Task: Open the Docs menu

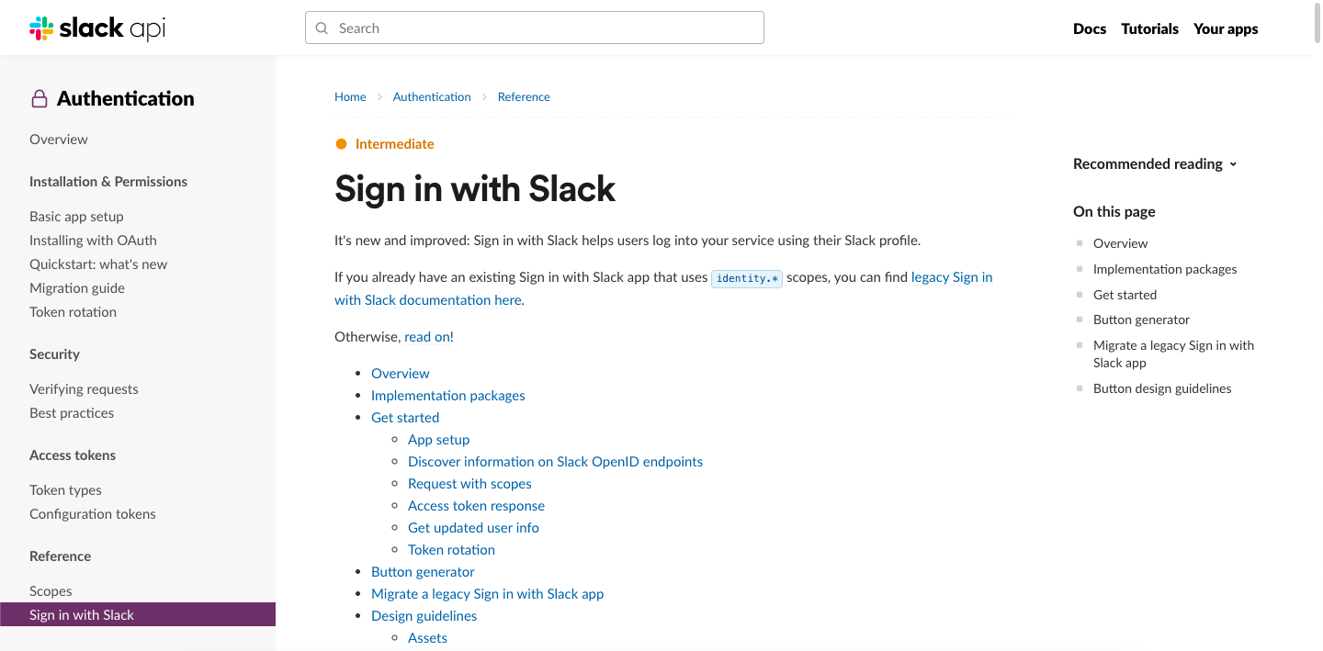Action: (x=1089, y=28)
